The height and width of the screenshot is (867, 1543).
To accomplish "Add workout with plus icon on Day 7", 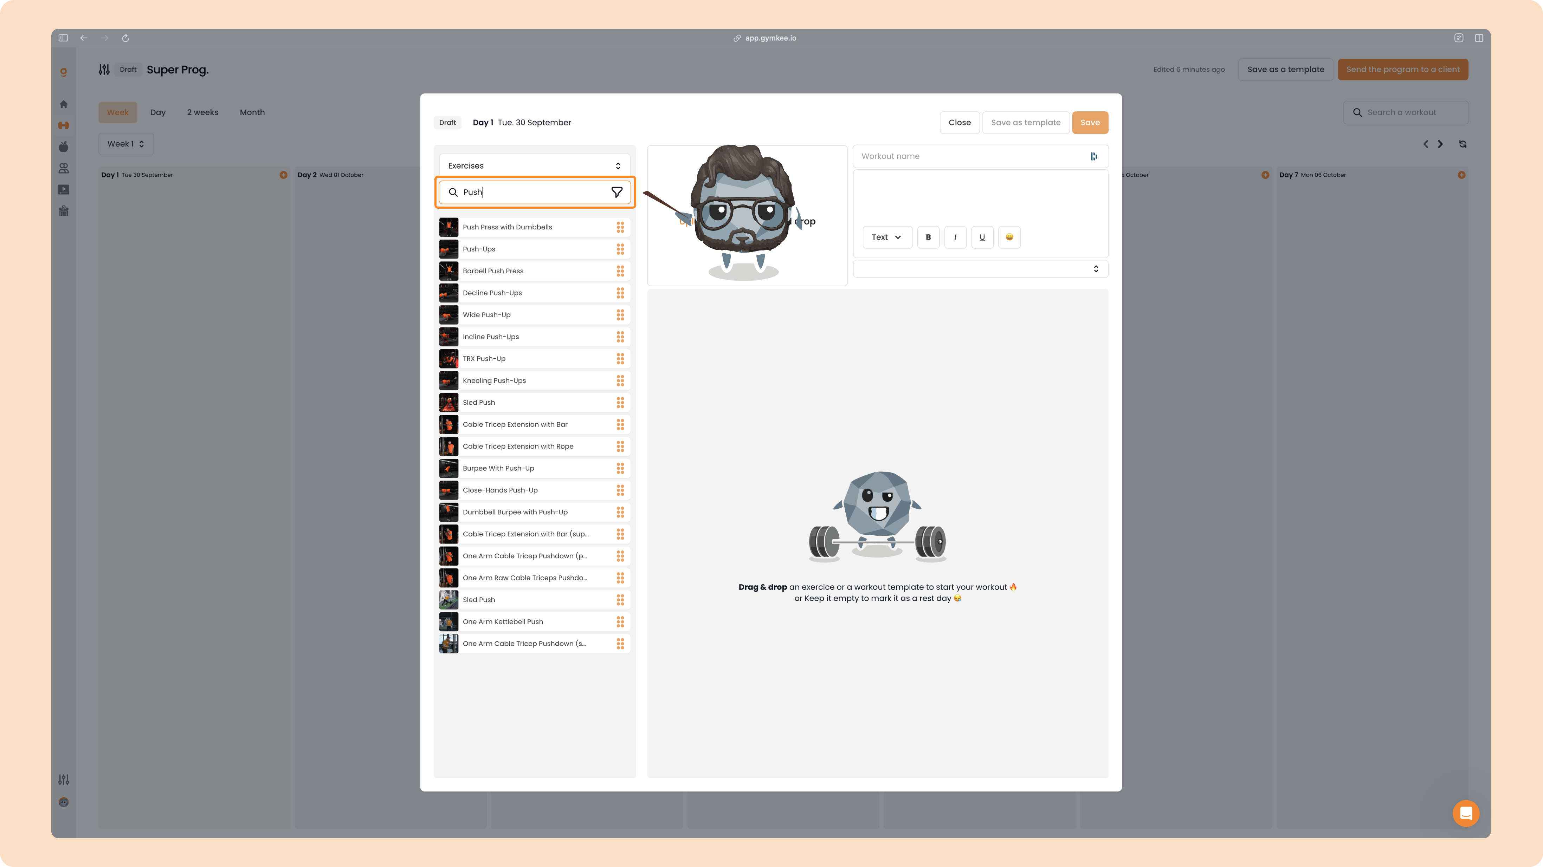I will point(1461,175).
